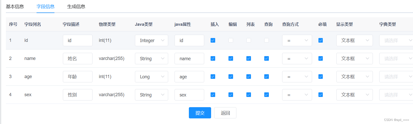Open 查询方式 dropdown for age row

click(x=297, y=77)
